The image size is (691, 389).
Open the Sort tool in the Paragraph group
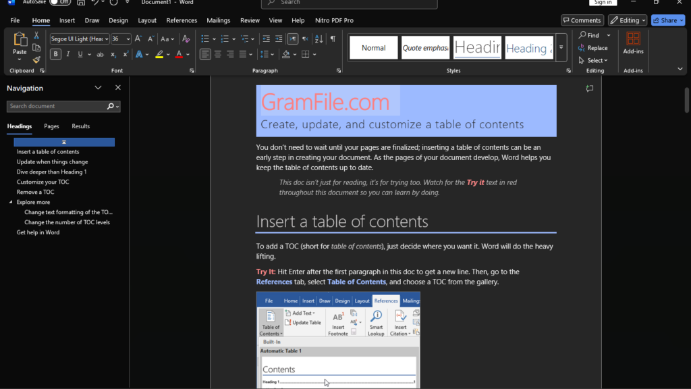(x=319, y=39)
